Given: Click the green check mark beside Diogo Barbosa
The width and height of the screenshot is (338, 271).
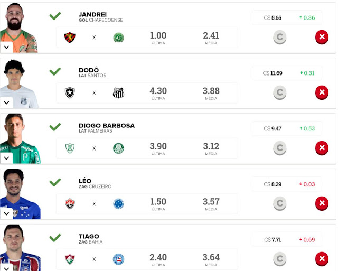Looking at the screenshot, I should point(55,127).
